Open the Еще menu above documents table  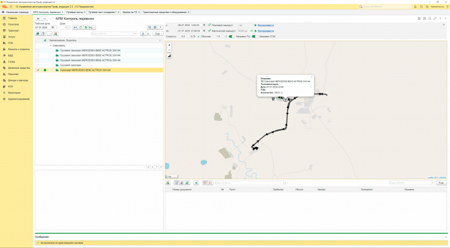[441, 183]
